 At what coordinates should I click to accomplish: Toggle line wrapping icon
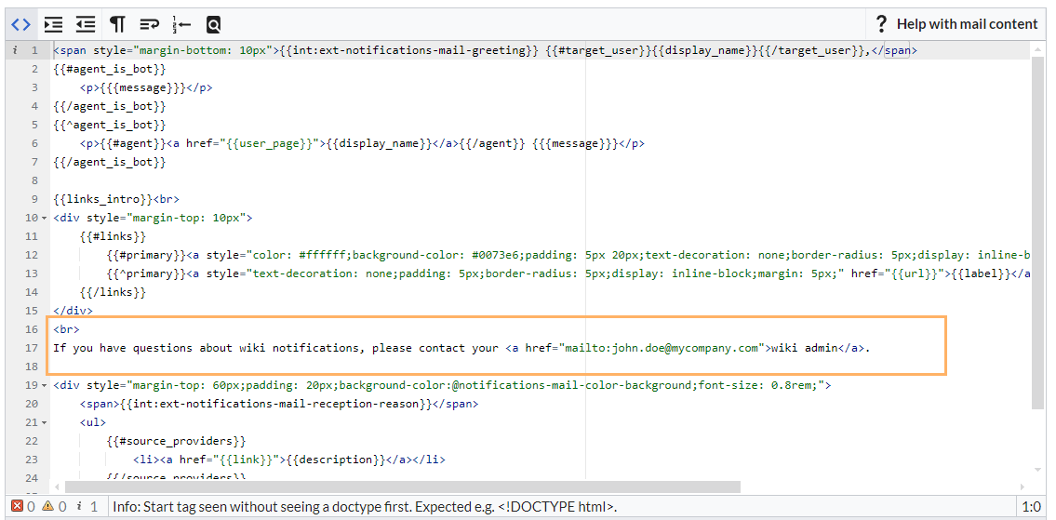(x=149, y=25)
